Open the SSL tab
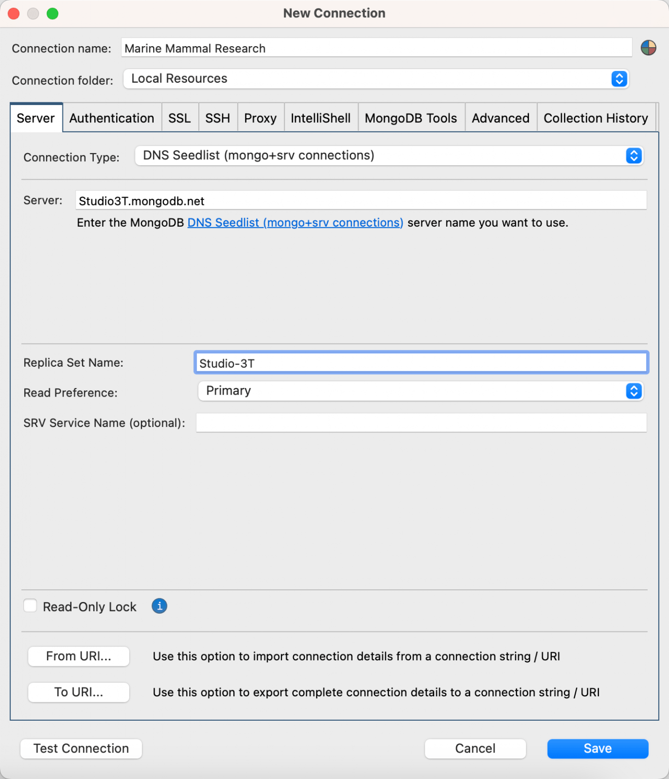669x779 pixels. click(x=180, y=118)
